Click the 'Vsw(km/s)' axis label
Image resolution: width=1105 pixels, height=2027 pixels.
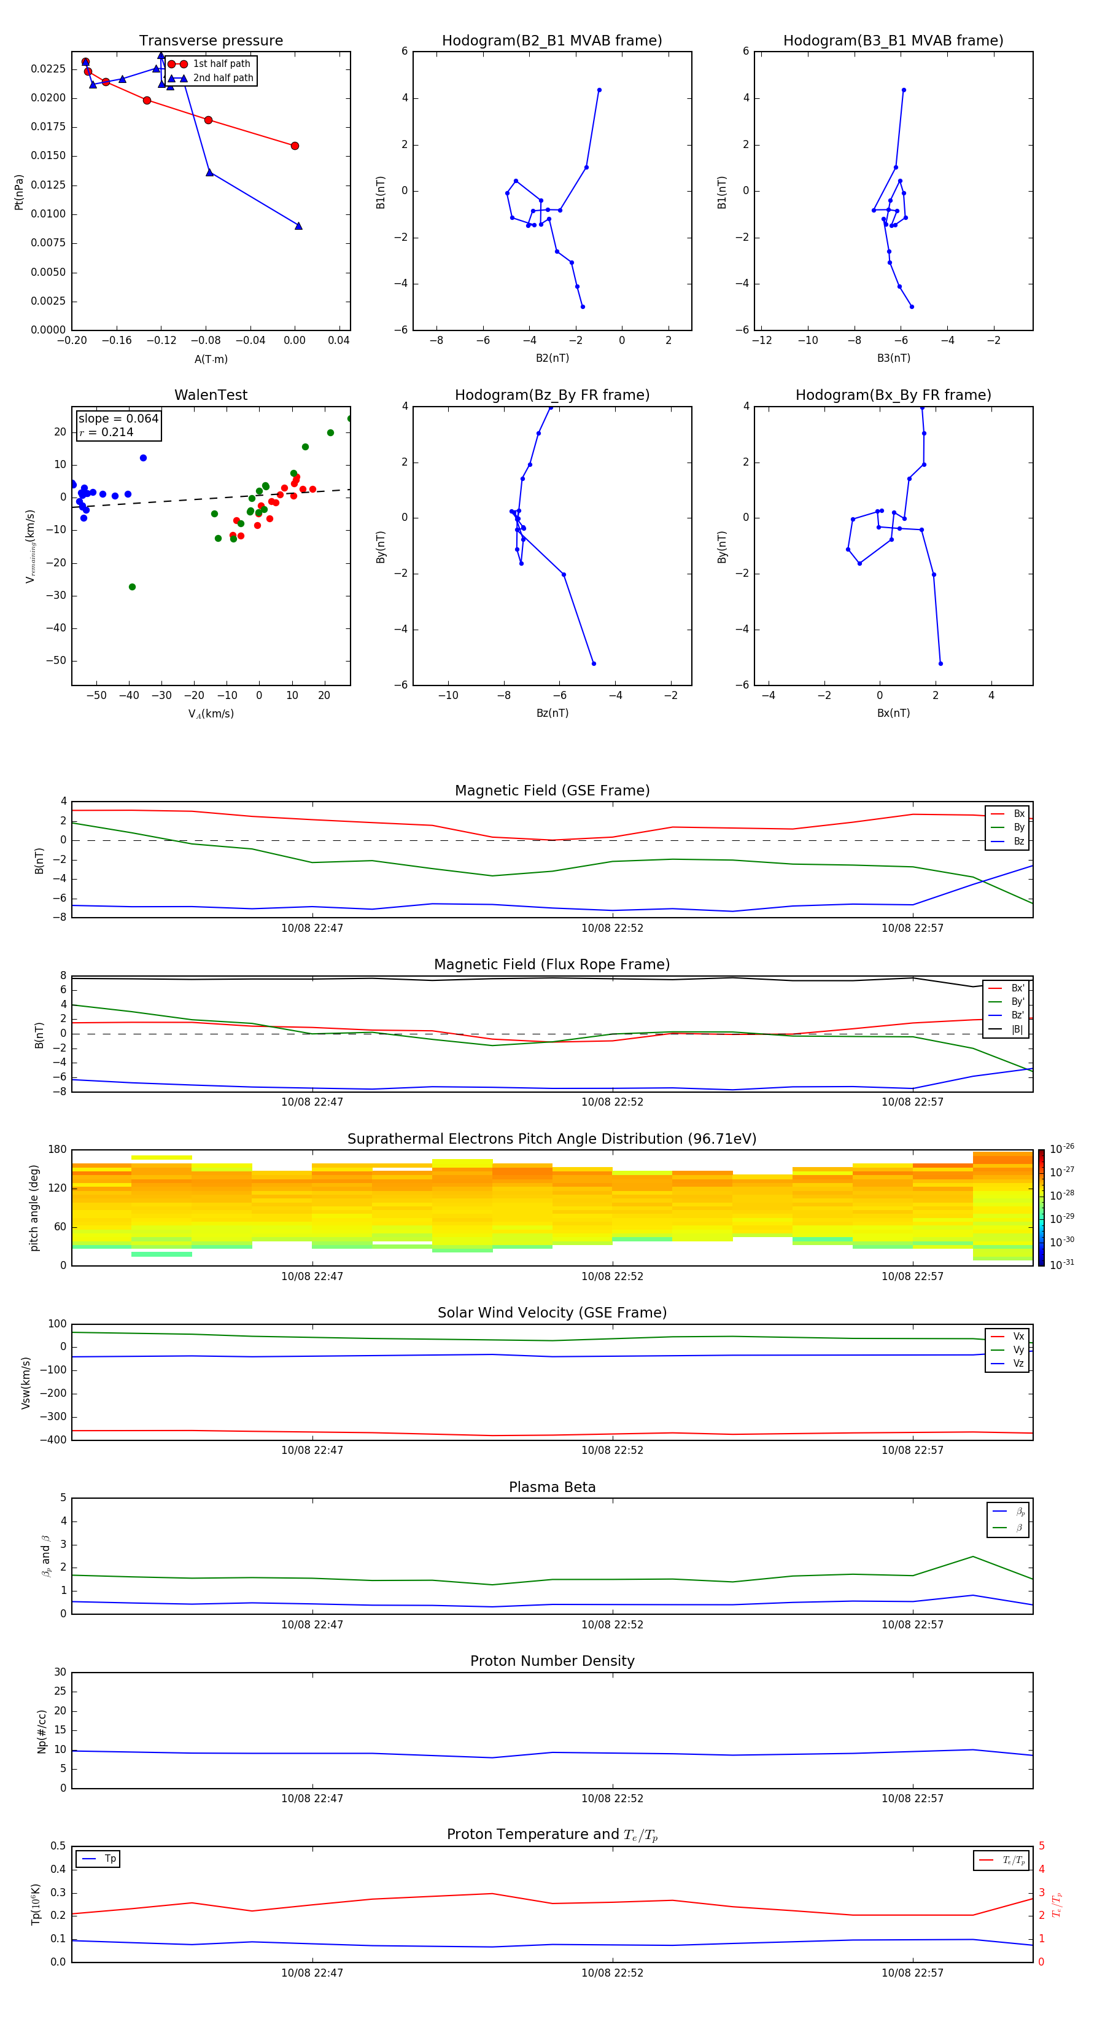[26, 1383]
